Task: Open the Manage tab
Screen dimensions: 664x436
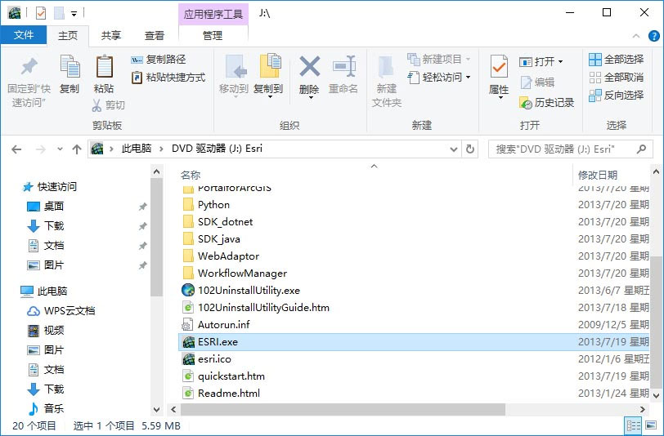Action: click(213, 36)
